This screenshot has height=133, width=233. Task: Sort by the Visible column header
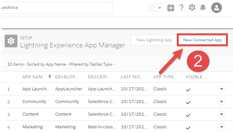[x=196, y=77]
